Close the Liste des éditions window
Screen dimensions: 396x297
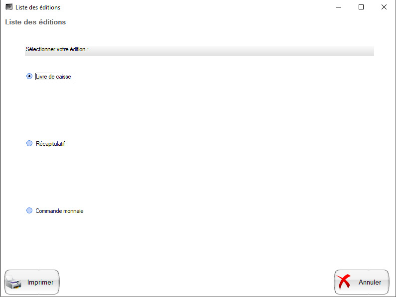coord(384,7)
